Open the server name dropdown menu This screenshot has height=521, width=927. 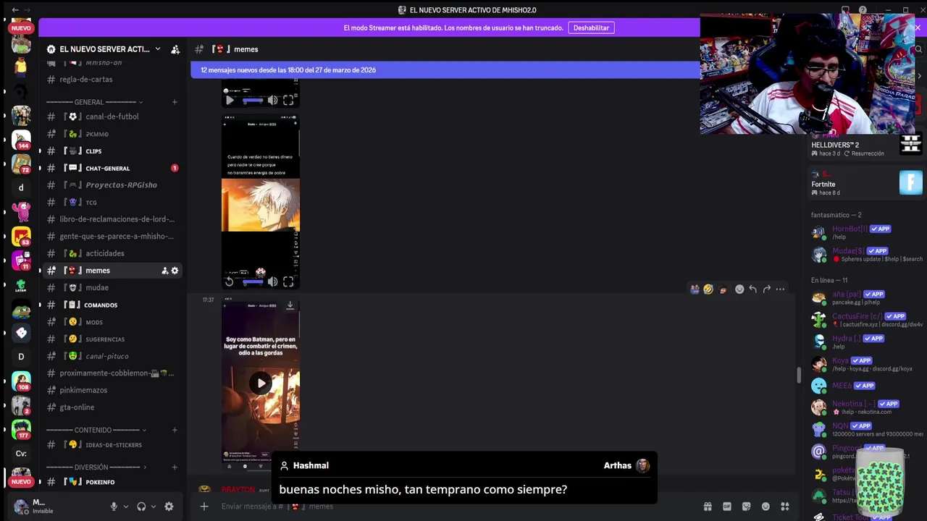157,49
